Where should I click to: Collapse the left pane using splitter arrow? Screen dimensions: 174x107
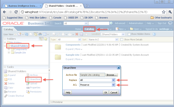click(x=49, y=70)
